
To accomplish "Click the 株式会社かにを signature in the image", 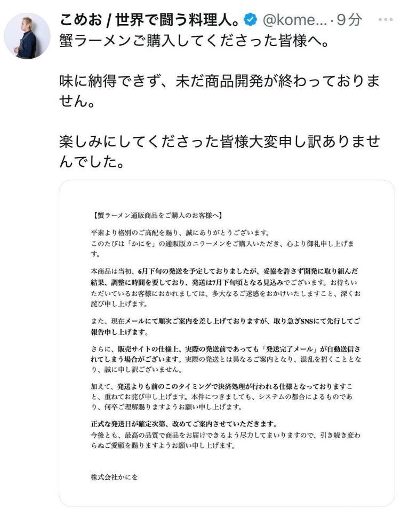I will [x=114, y=477].
